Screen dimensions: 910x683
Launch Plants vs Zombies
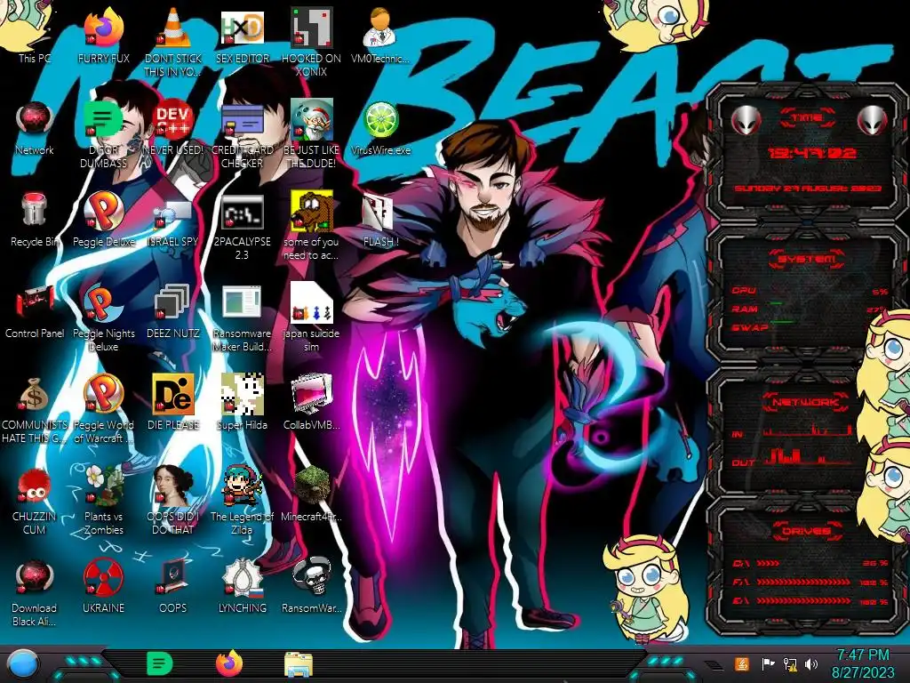point(103,500)
